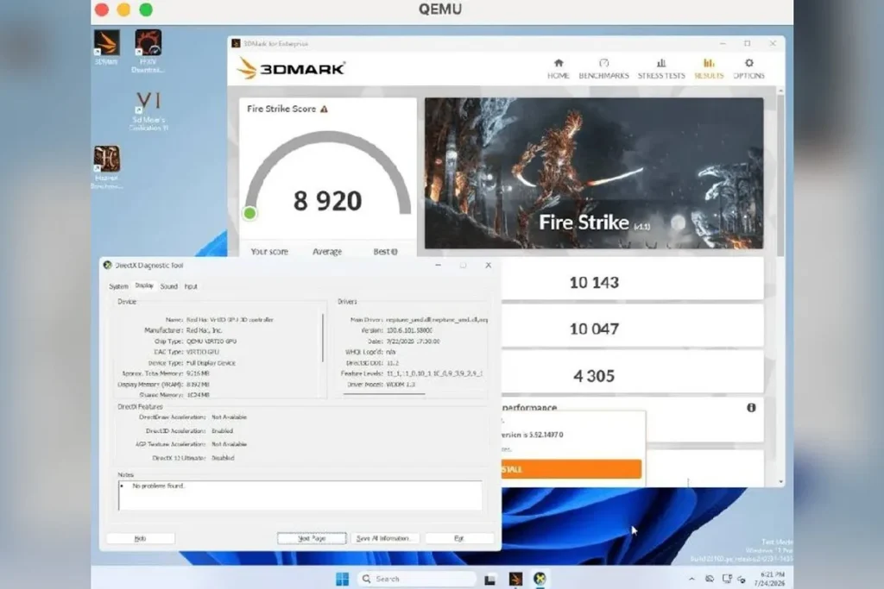
Task: Click the Device list scrollbar in DxDiag
Action: tap(323, 338)
